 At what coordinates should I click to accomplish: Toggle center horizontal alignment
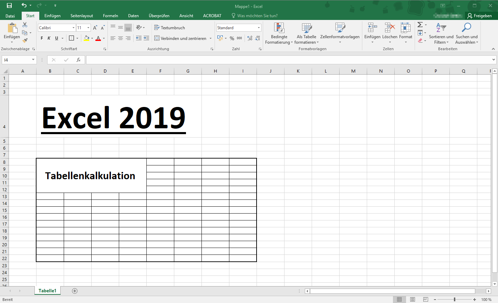click(x=121, y=38)
